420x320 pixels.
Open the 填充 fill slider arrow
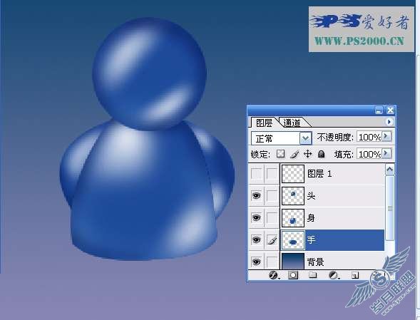[386, 154]
